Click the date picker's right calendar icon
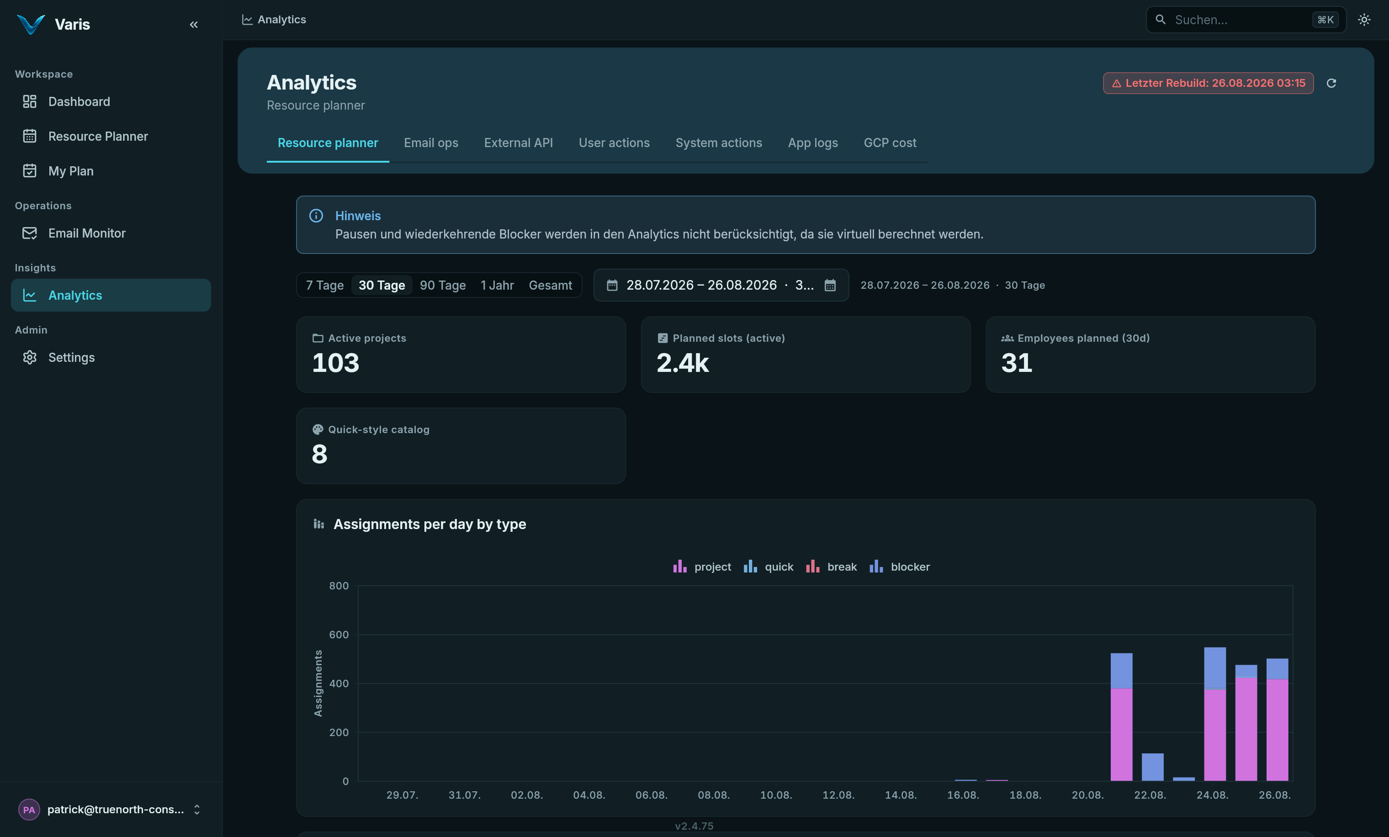 (830, 285)
